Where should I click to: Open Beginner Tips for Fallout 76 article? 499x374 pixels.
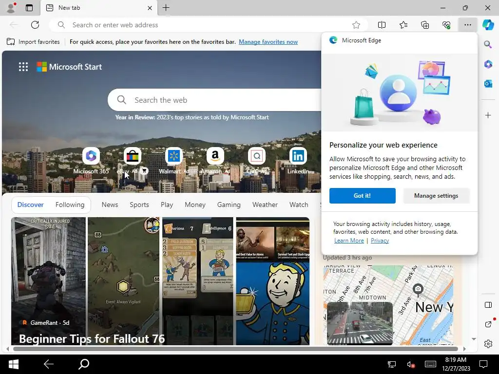click(x=92, y=339)
